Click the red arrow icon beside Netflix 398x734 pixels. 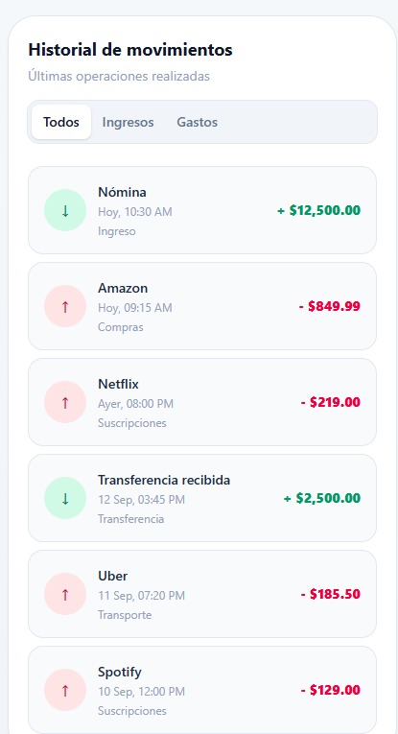[x=65, y=402]
